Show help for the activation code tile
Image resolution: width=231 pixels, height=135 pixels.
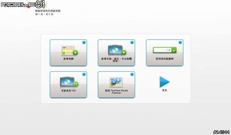point(180,42)
